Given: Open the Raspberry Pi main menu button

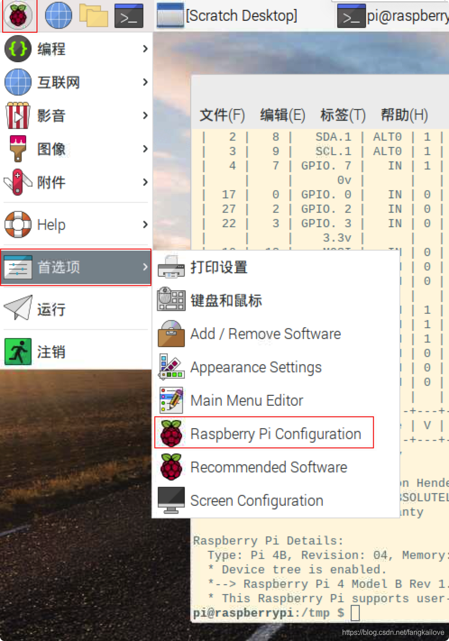Looking at the screenshot, I should pos(18,16).
